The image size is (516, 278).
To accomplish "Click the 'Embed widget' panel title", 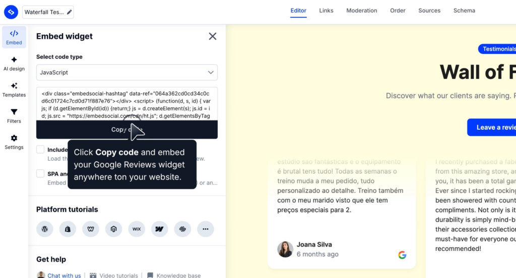I will tap(64, 36).
